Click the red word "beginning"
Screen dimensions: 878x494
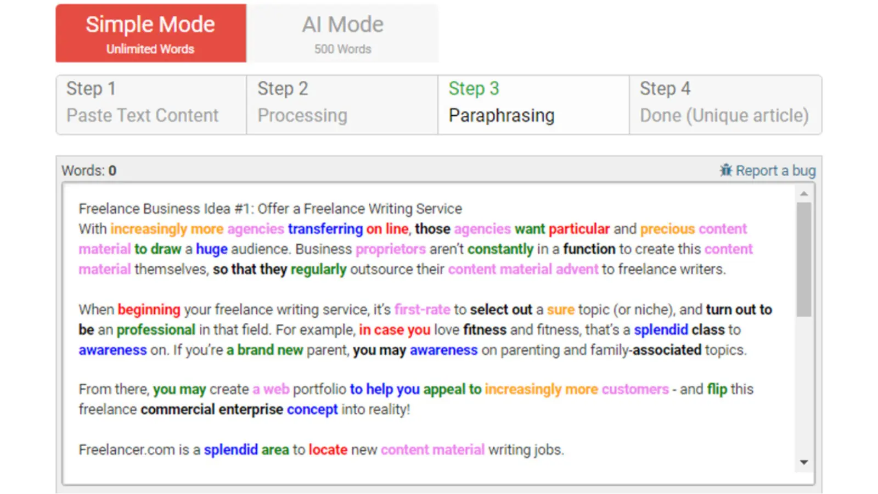click(149, 310)
